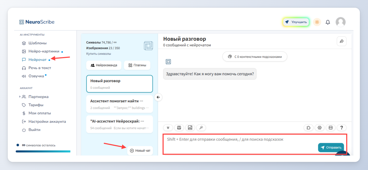Viewport: 368px width, 170px height.
Task: Click the Настройки аккаунта arrow icon
Action: click(24, 122)
